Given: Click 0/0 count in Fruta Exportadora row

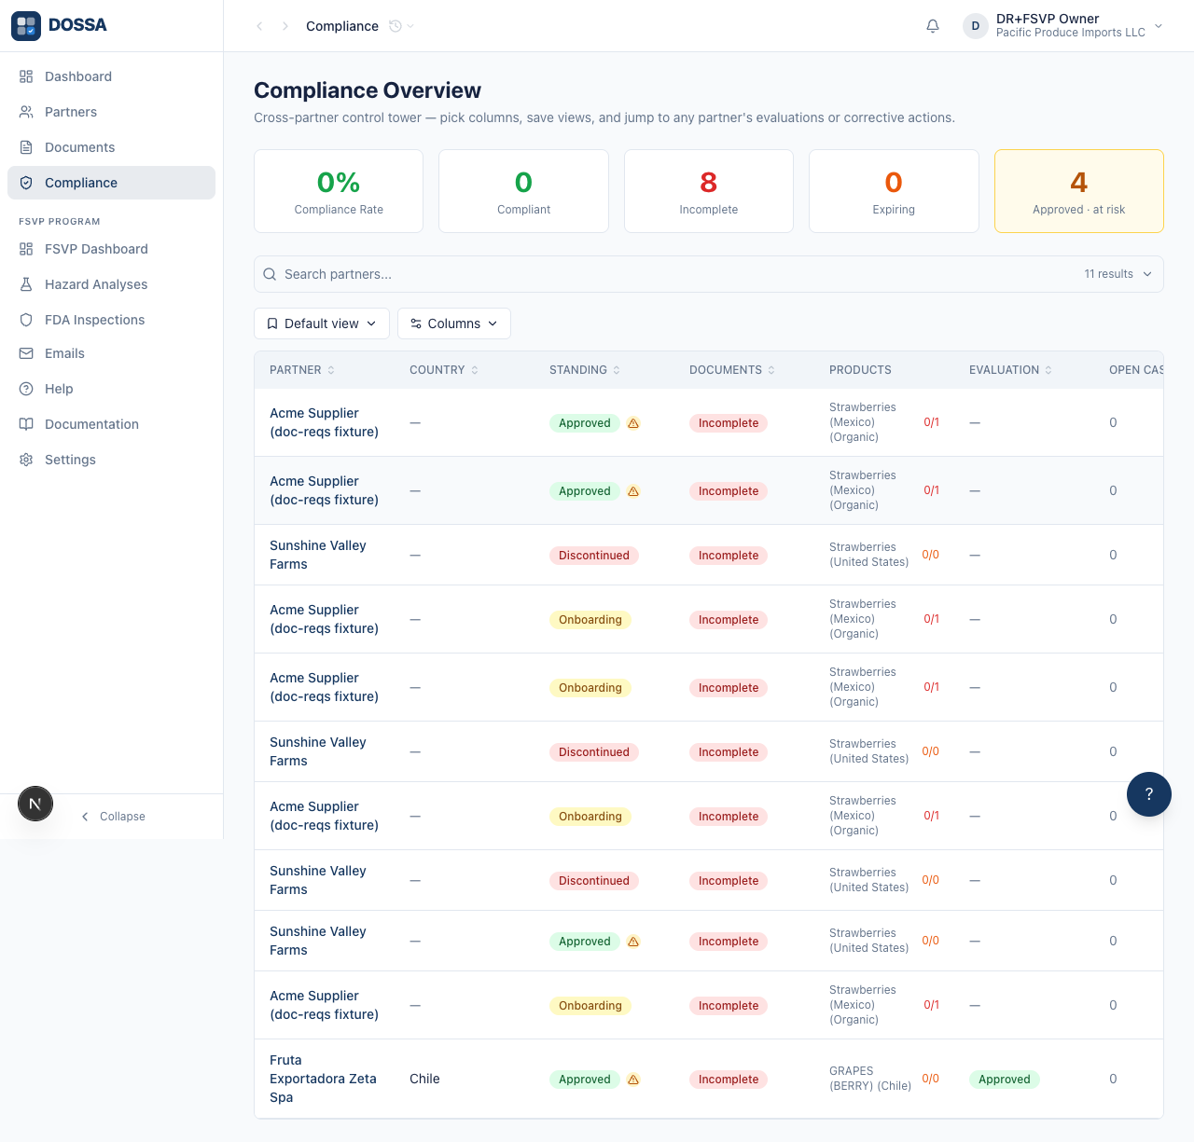Looking at the screenshot, I should coord(931,1079).
